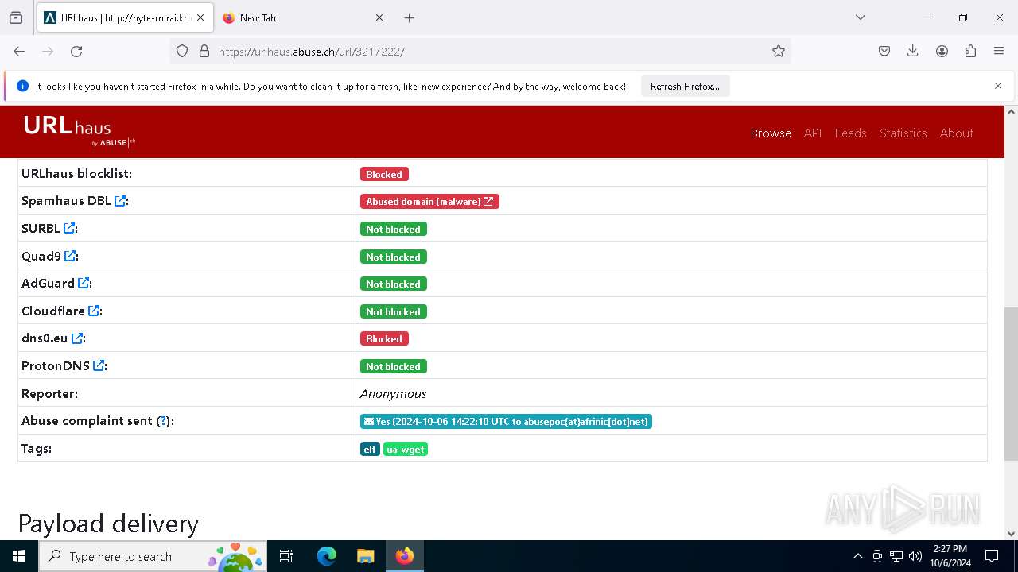Close the New Tab tab

pyautogui.click(x=379, y=17)
